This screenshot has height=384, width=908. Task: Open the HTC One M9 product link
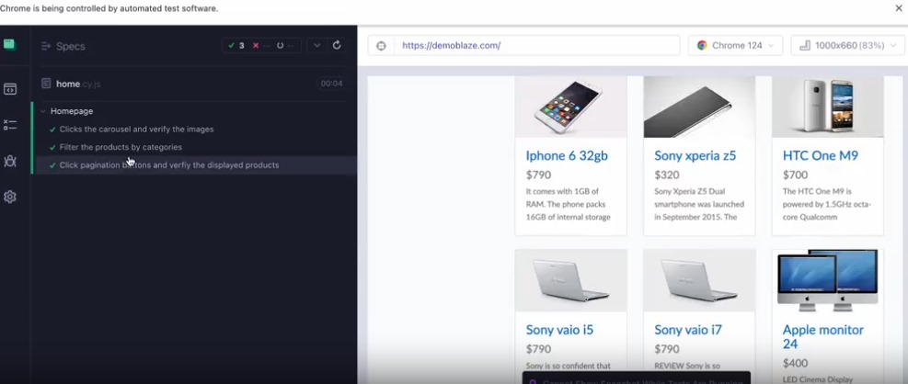click(821, 155)
